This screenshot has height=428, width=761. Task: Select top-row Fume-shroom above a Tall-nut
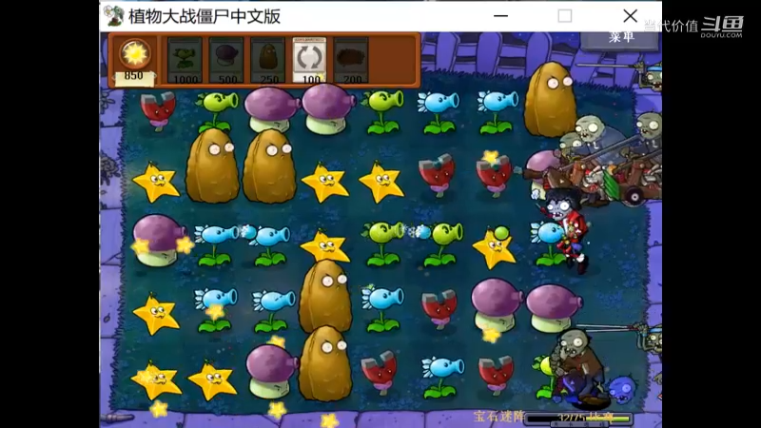coord(271,109)
